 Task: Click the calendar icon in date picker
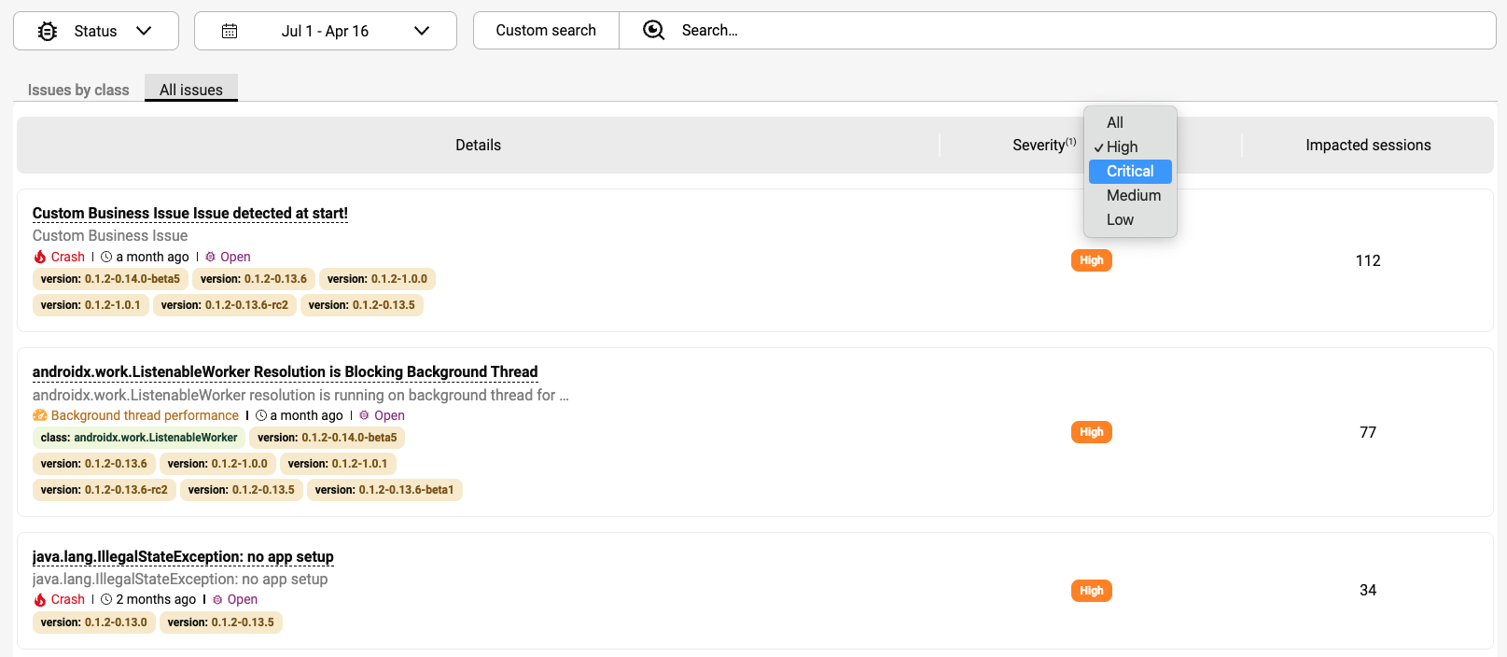click(x=230, y=31)
